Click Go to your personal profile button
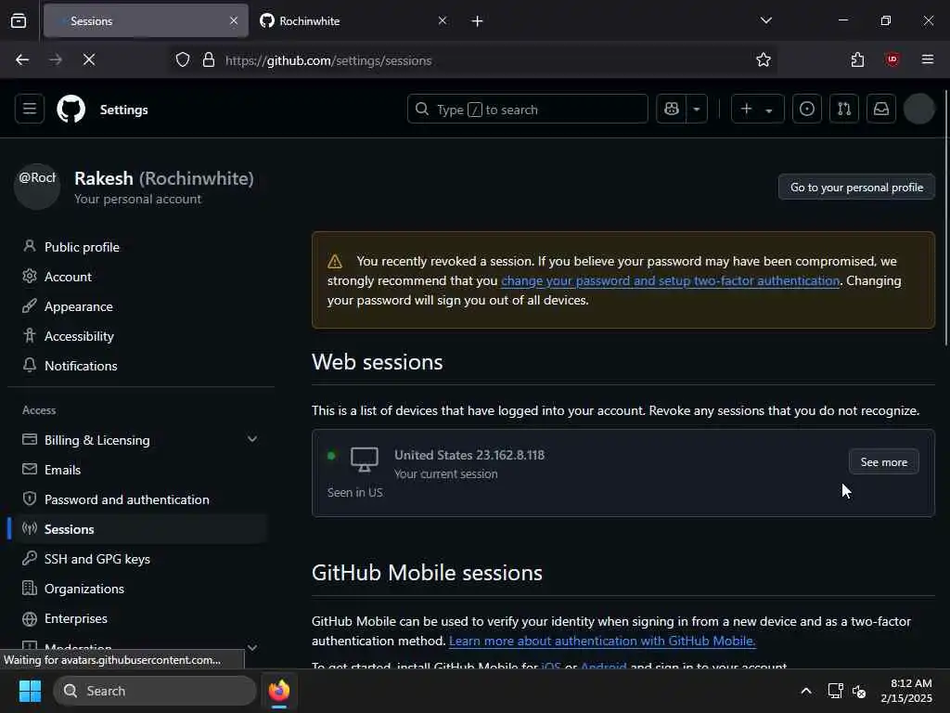Image resolution: width=950 pixels, height=713 pixels. (x=856, y=188)
